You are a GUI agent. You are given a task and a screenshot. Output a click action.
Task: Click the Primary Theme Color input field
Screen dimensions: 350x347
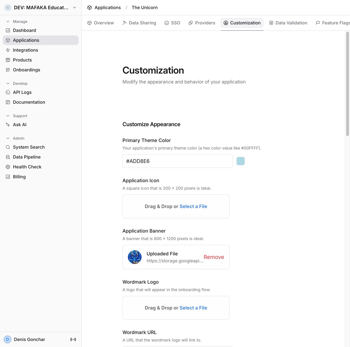[x=177, y=161]
